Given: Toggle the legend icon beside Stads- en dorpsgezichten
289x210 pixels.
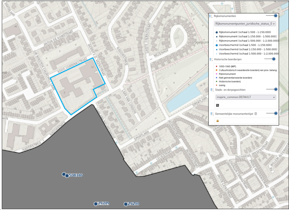Looking at the screenshot, I should (x=212, y=90).
